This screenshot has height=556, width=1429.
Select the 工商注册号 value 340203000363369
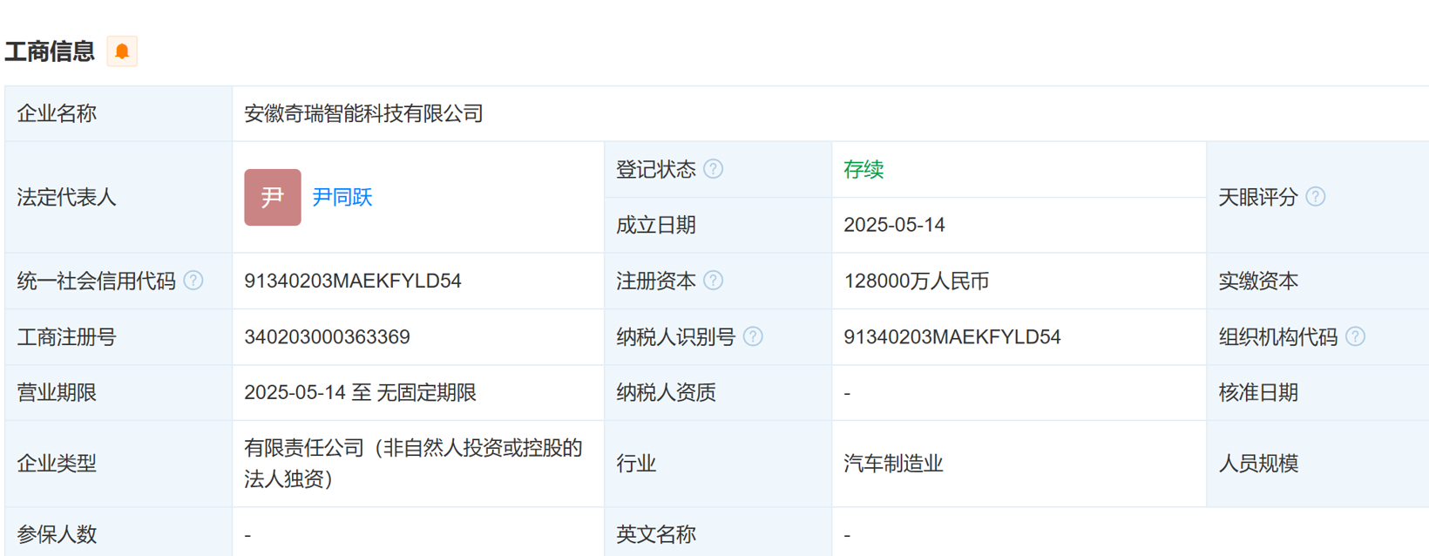[x=327, y=336]
